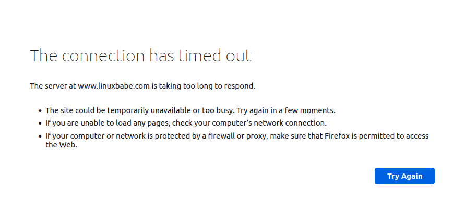Viewport: 453px width, 211px height.
Task: Click the word "timed" in the heading
Action: 199,56
